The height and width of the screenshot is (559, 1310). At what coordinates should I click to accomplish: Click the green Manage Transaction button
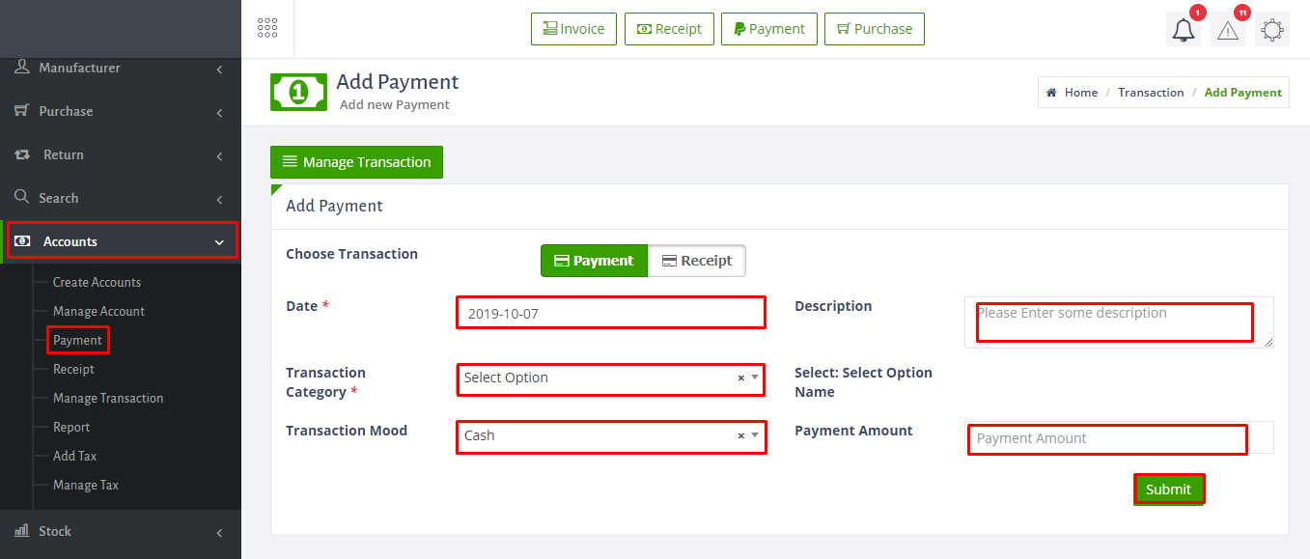tap(356, 162)
